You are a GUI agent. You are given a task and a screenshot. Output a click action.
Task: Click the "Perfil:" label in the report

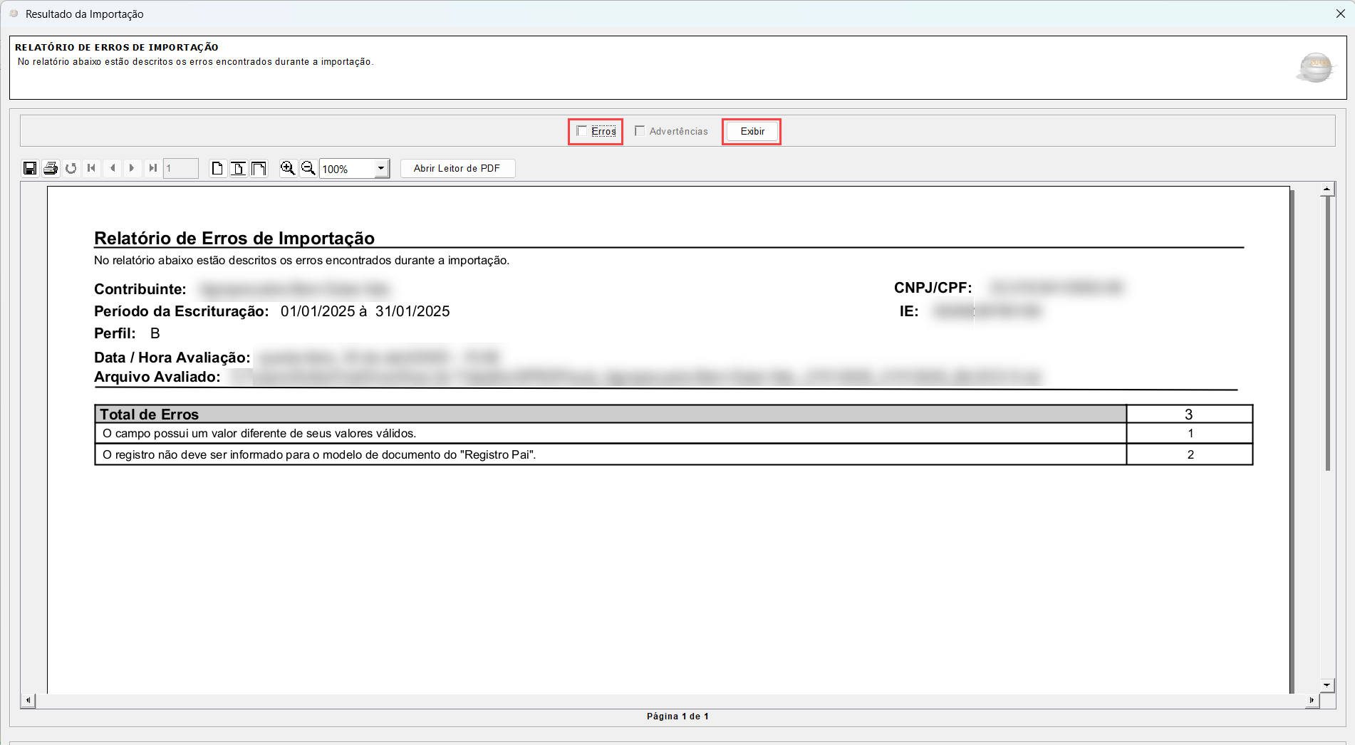pyautogui.click(x=115, y=333)
